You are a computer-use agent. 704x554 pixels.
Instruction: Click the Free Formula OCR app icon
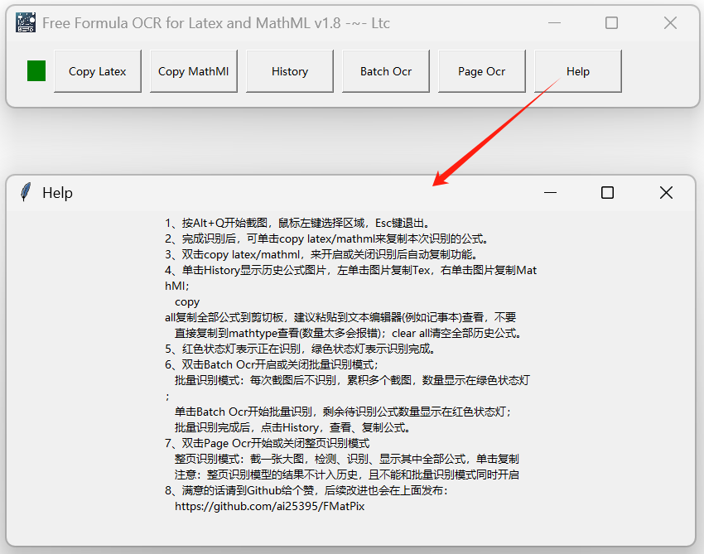[x=26, y=23]
